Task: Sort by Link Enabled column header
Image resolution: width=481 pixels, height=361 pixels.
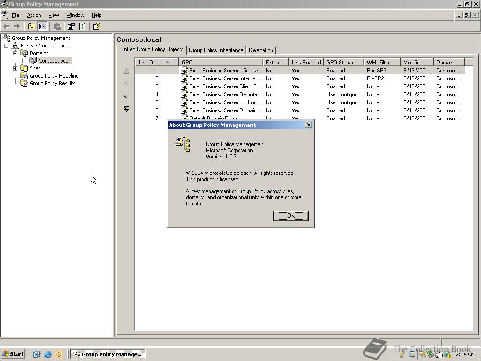Action: coord(306,63)
